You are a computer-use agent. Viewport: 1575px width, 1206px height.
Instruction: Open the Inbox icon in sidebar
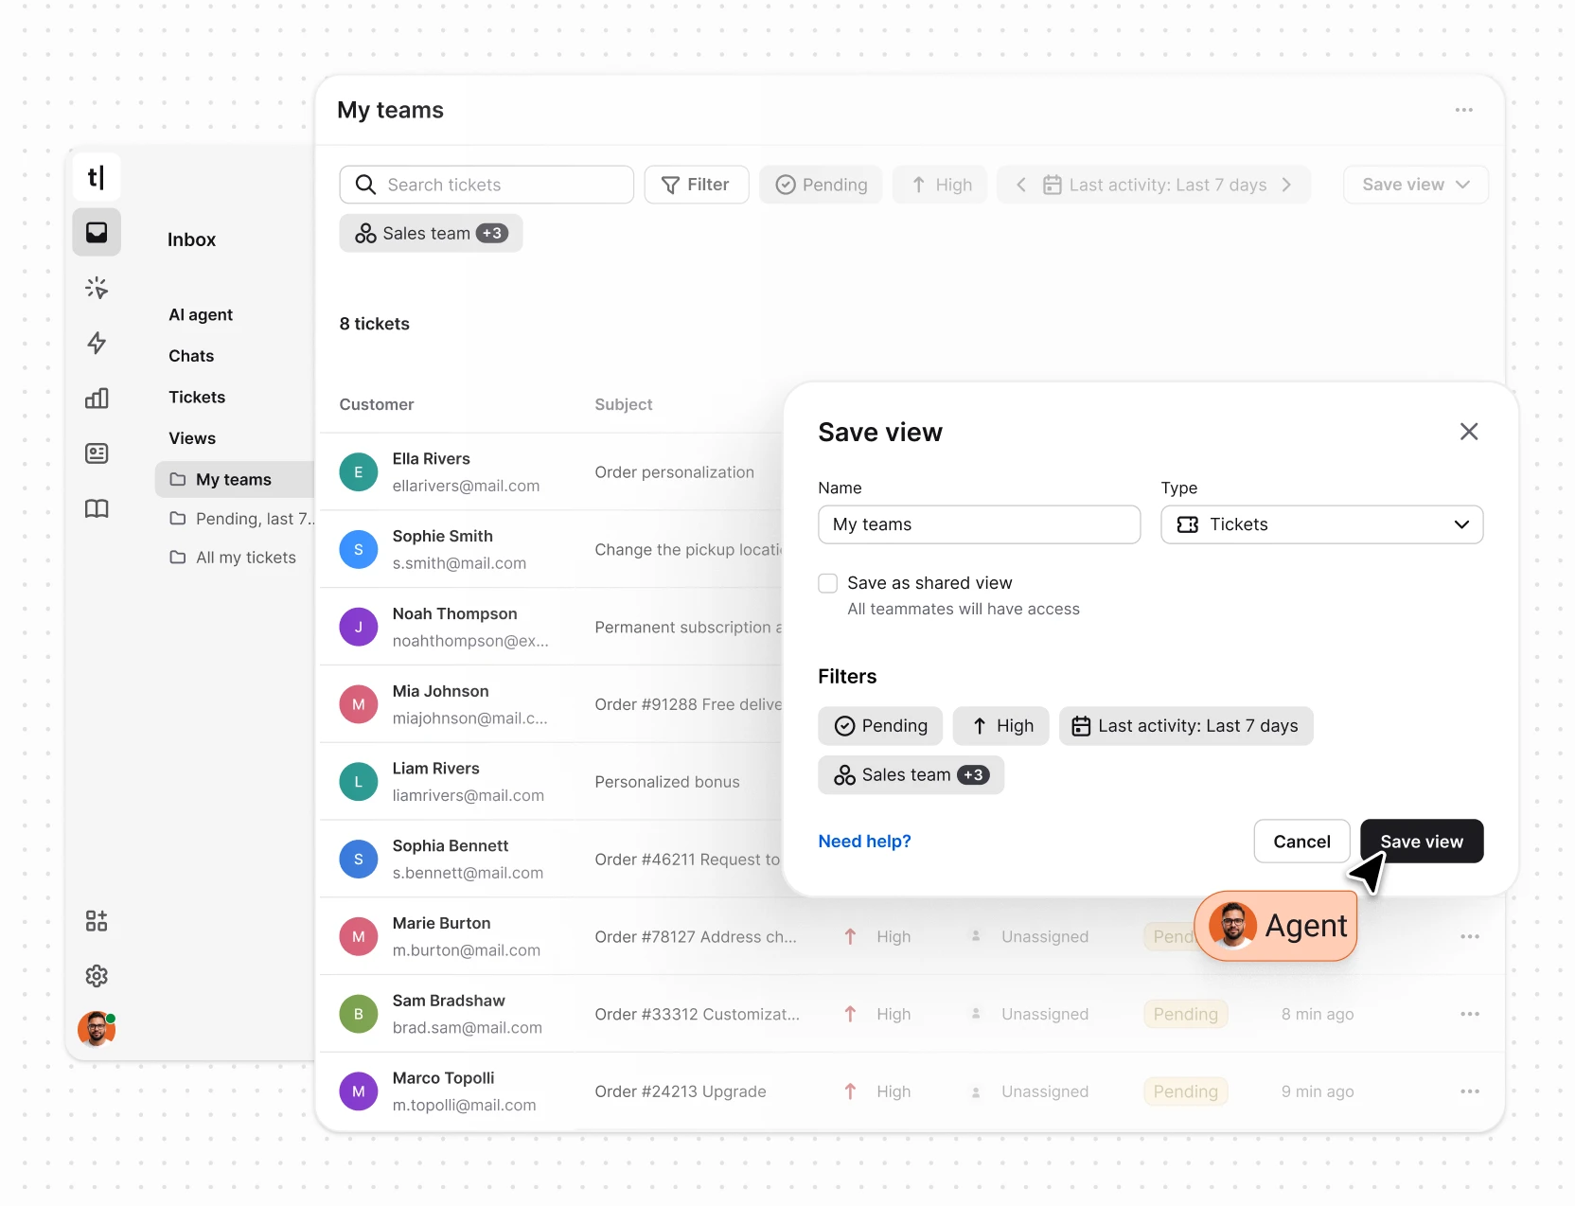97,233
